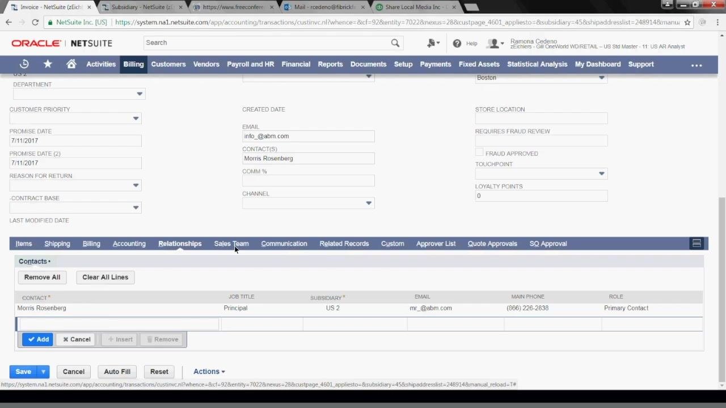Open the Customer Priority dropdown
This screenshot has height=408, width=726.
(x=136, y=118)
